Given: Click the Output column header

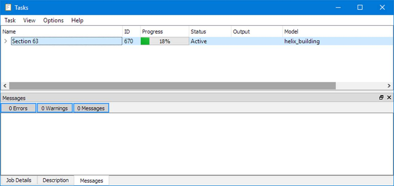Looking at the screenshot, I should coord(257,31).
